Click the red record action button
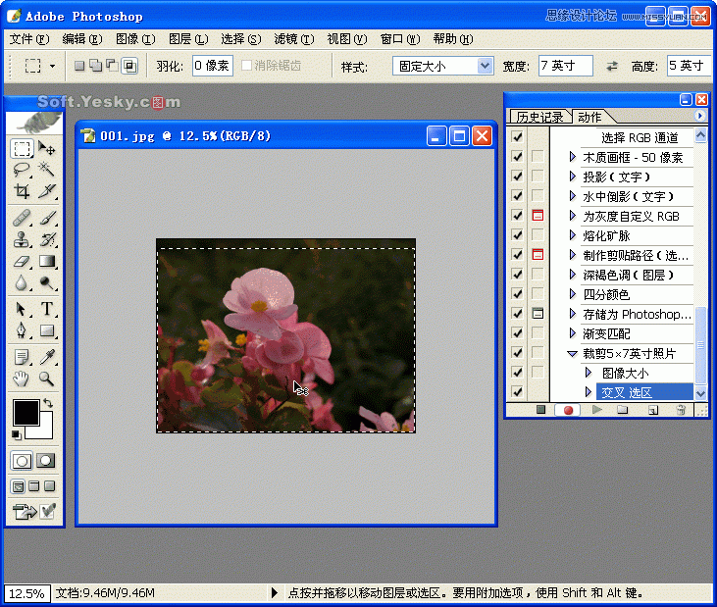 click(x=568, y=410)
